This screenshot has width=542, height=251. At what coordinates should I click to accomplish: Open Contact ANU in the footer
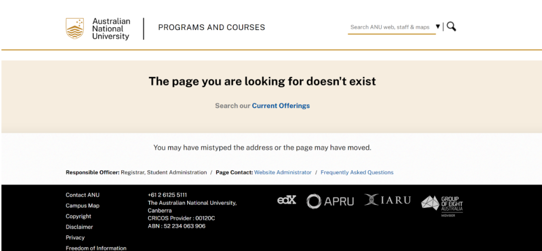coord(83,195)
